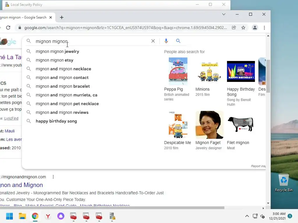Close the Google Search tab

coord(51,17)
